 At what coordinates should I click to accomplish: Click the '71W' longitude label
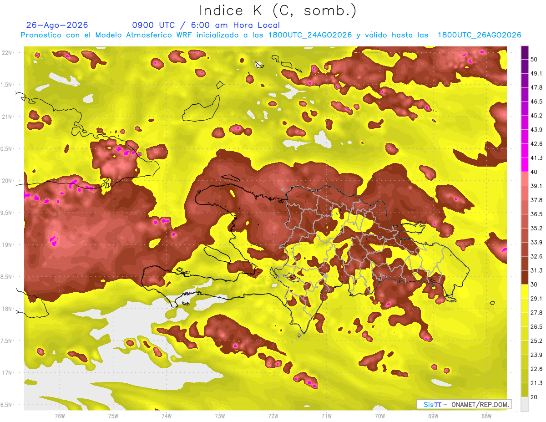click(326, 416)
